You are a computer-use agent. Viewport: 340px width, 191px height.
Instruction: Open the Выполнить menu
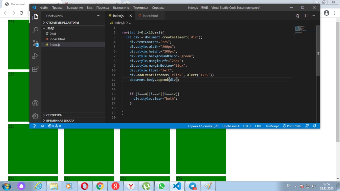121,8
